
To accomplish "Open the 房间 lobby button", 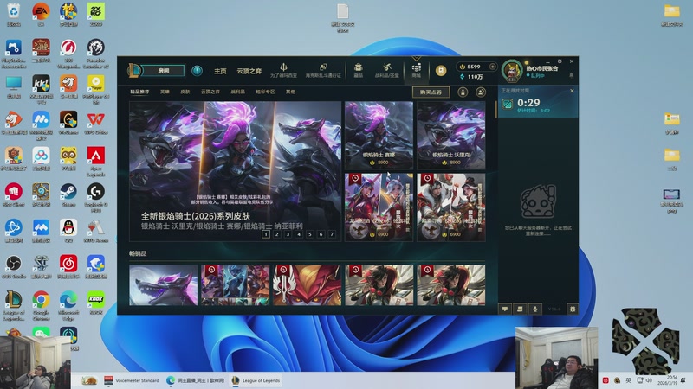I will tap(164, 71).
